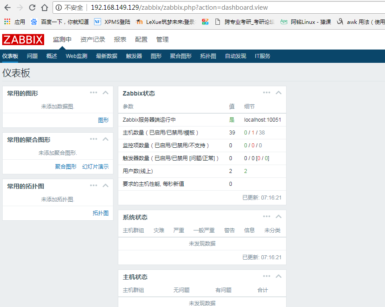Open the colorful 86 bookmark icon
The width and height of the screenshot is (385, 307).
(205, 22)
